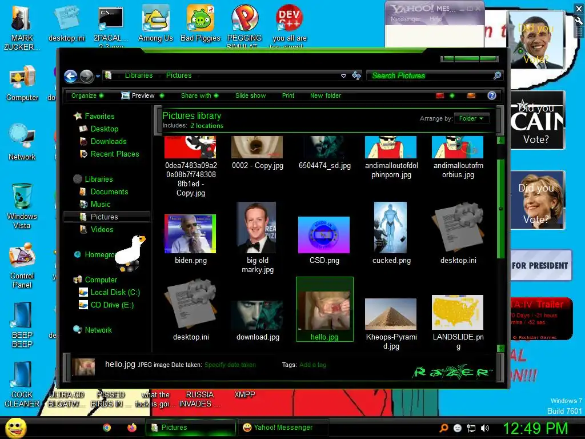Click Specify date taken in details pane
Image resolution: width=585 pixels, height=439 pixels.
(230, 365)
